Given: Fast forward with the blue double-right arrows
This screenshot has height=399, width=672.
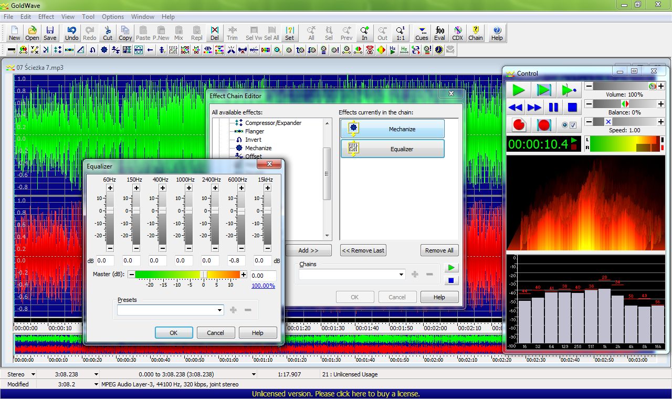Looking at the screenshot, I should click(534, 108).
